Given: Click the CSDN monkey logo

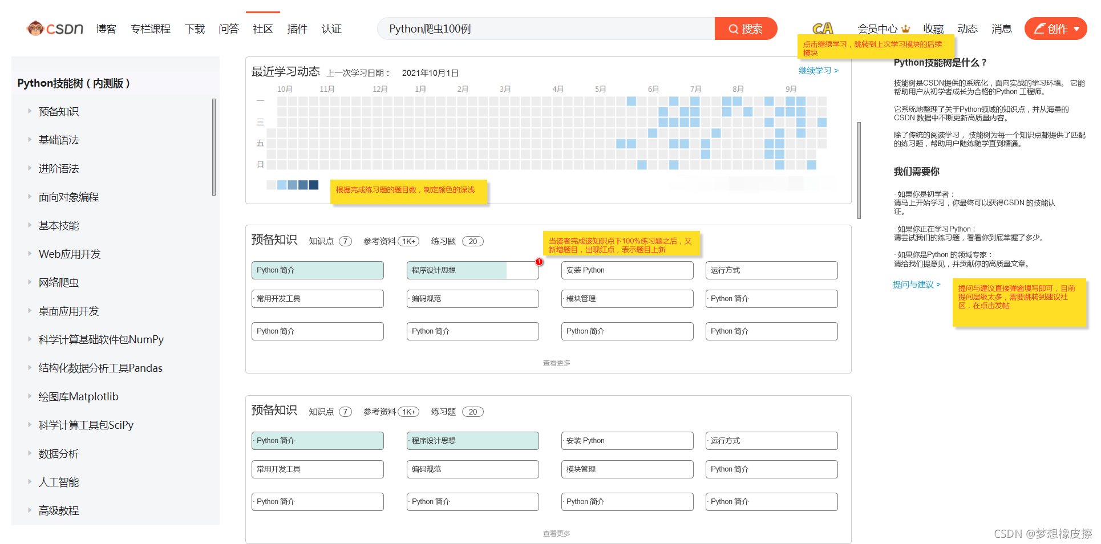Looking at the screenshot, I should (55, 29).
